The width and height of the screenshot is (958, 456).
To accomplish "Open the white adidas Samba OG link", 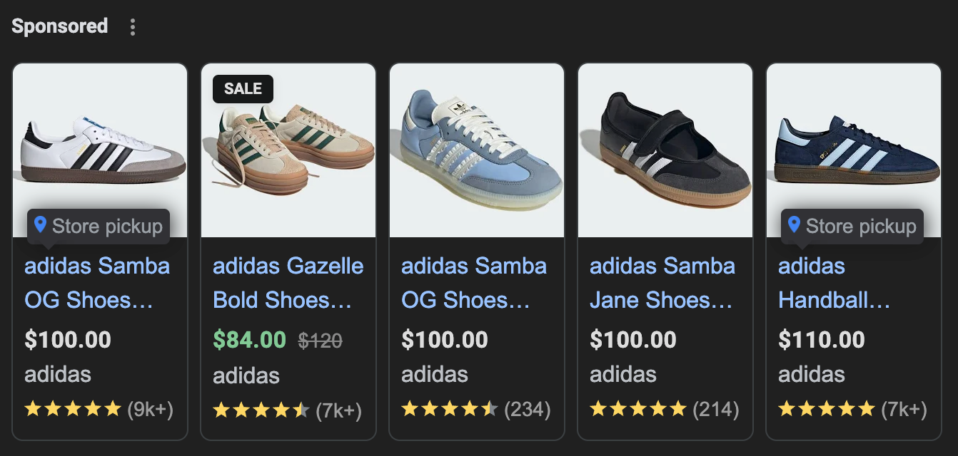I will coord(97,283).
